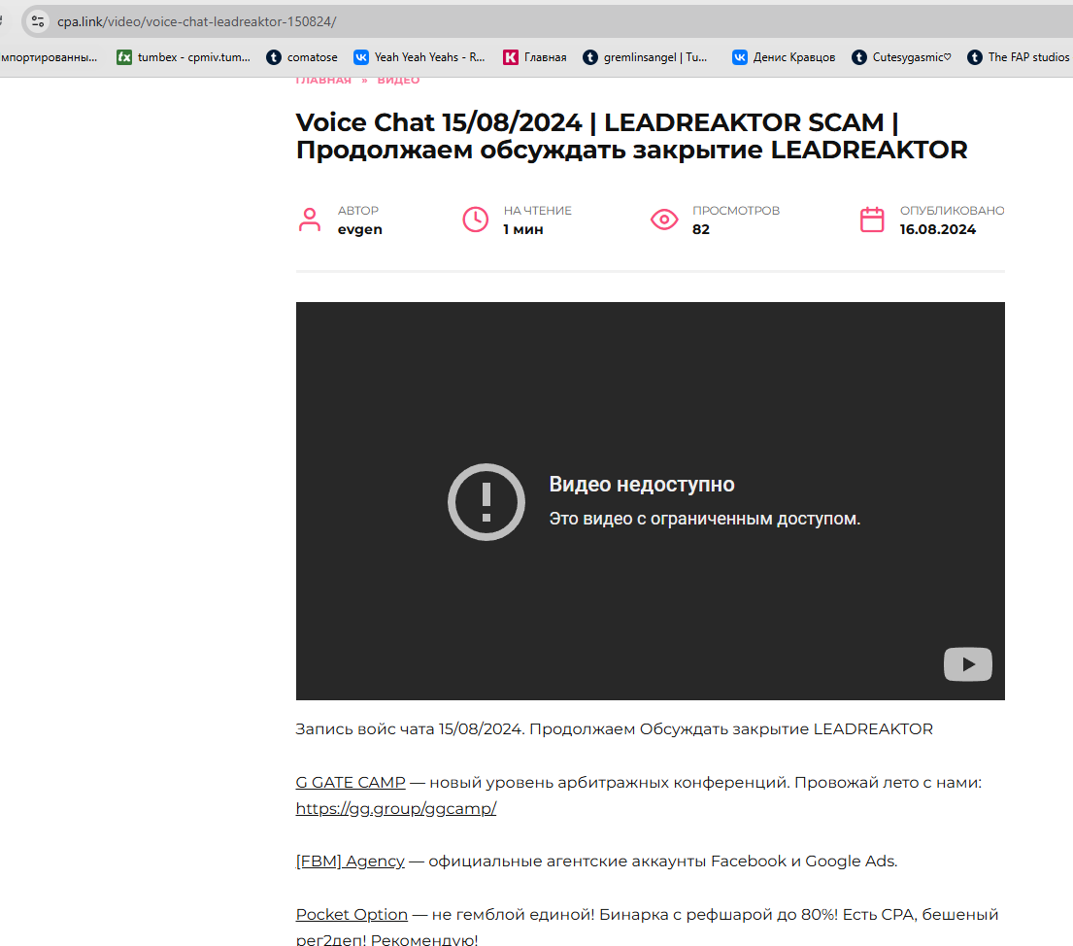Click the cpa.link URL in address bar
The width and height of the screenshot is (1073, 946).
[x=196, y=22]
